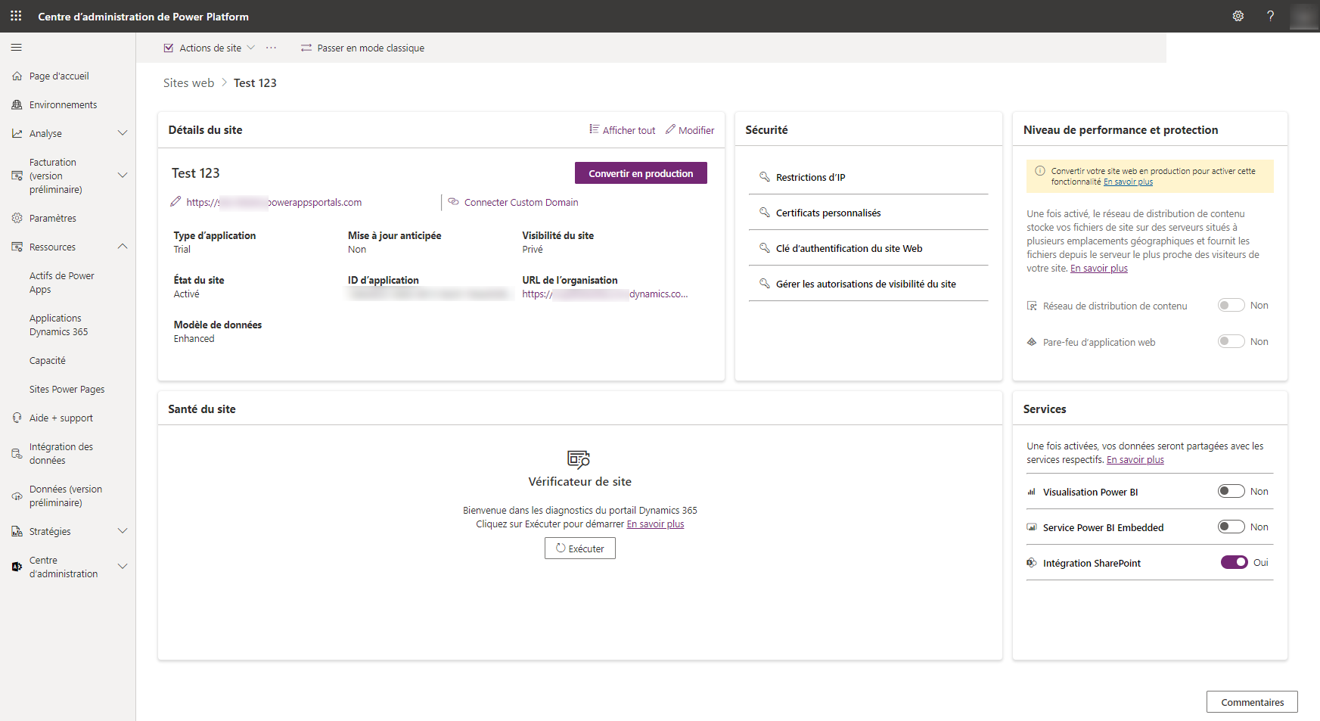This screenshot has width=1320, height=721.
Task: Click the Vérificateur de site diagnostic icon
Action: tap(579, 459)
